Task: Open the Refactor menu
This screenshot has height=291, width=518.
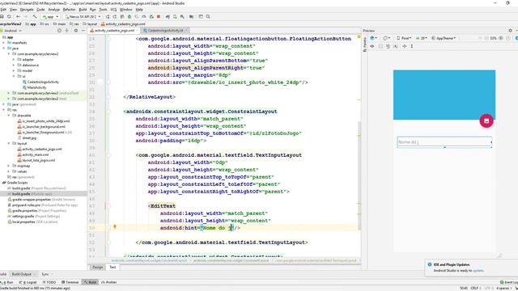Action: click(x=69, y=10)
